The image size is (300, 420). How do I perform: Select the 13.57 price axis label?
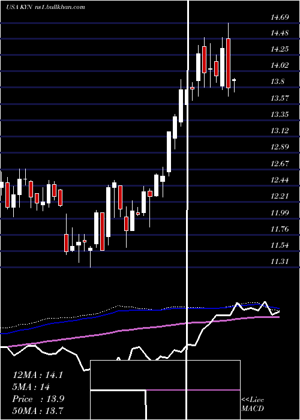tap(280, 98)
